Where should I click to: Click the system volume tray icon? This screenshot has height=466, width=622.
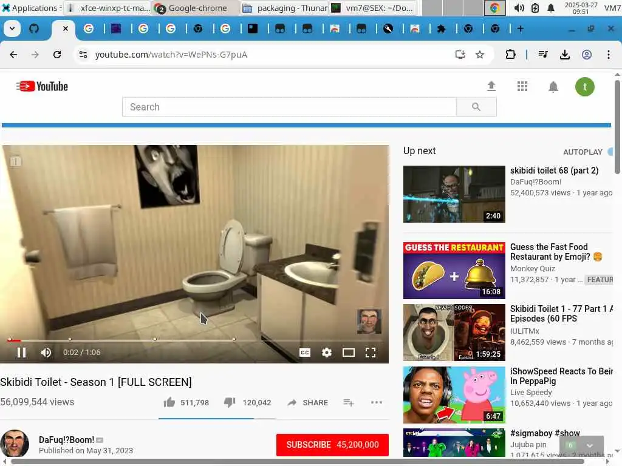click(519, 8)
